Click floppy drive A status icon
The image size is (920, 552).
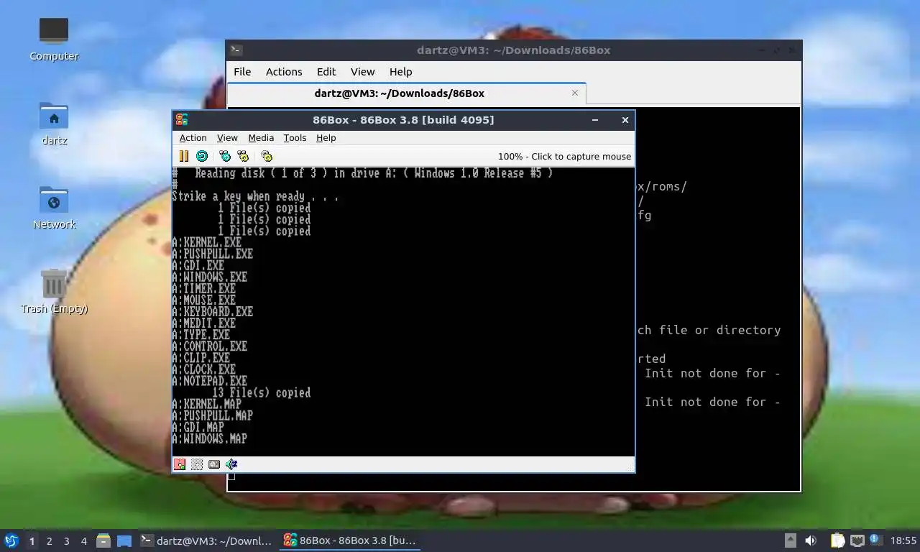click(180, 464)
